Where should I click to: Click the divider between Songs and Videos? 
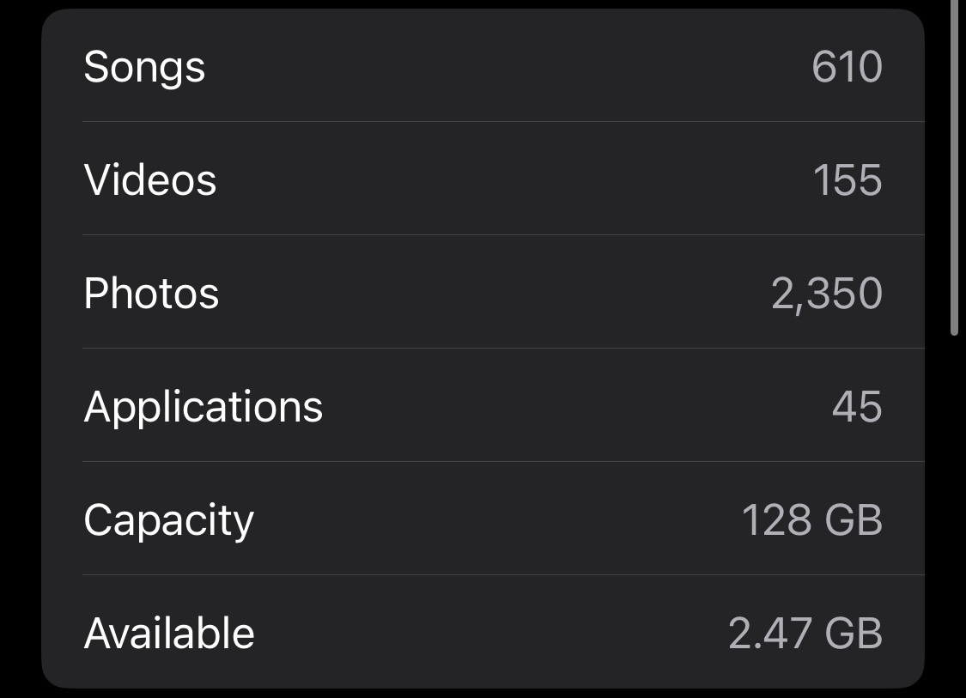(503, 121)
